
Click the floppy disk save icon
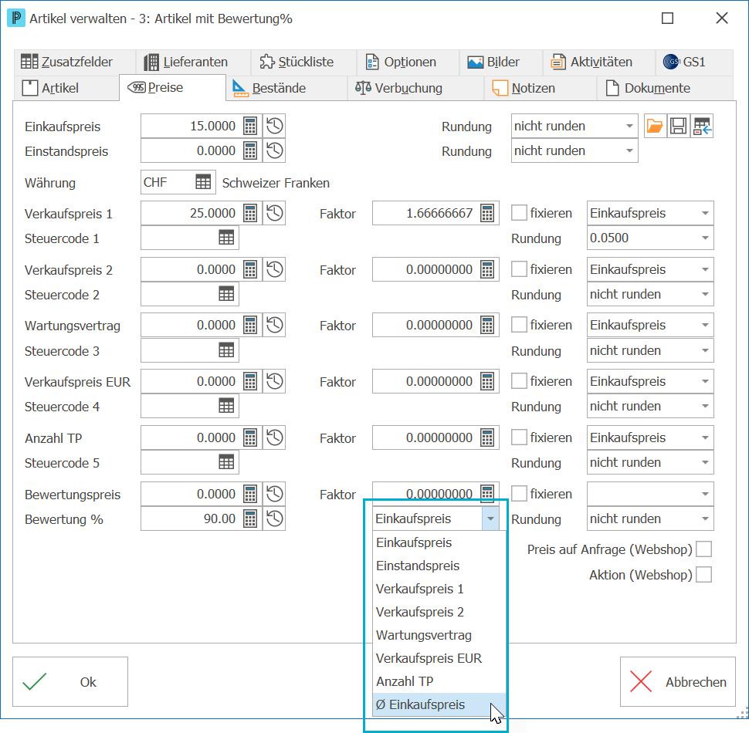[x=678, y=126]
